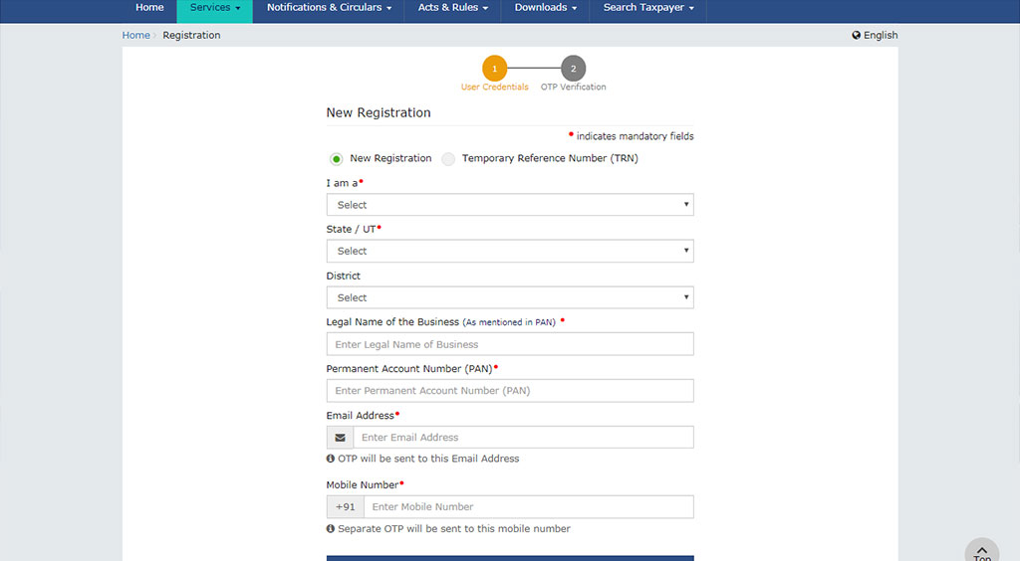
Task: Open the Services menu
Action: 215,8
